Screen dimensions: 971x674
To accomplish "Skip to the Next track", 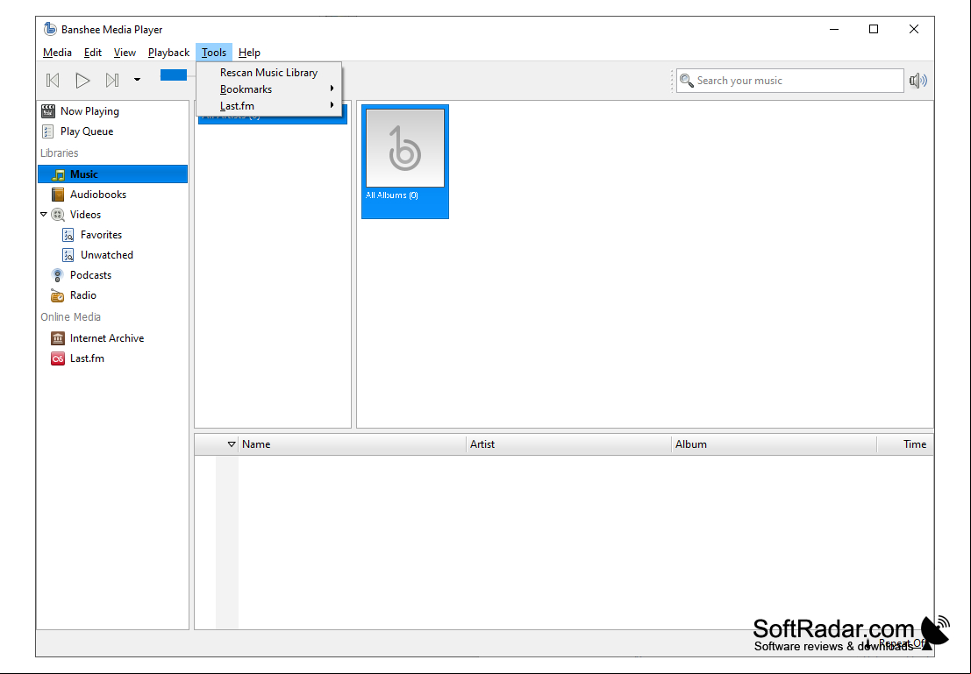I will [112, 80].
